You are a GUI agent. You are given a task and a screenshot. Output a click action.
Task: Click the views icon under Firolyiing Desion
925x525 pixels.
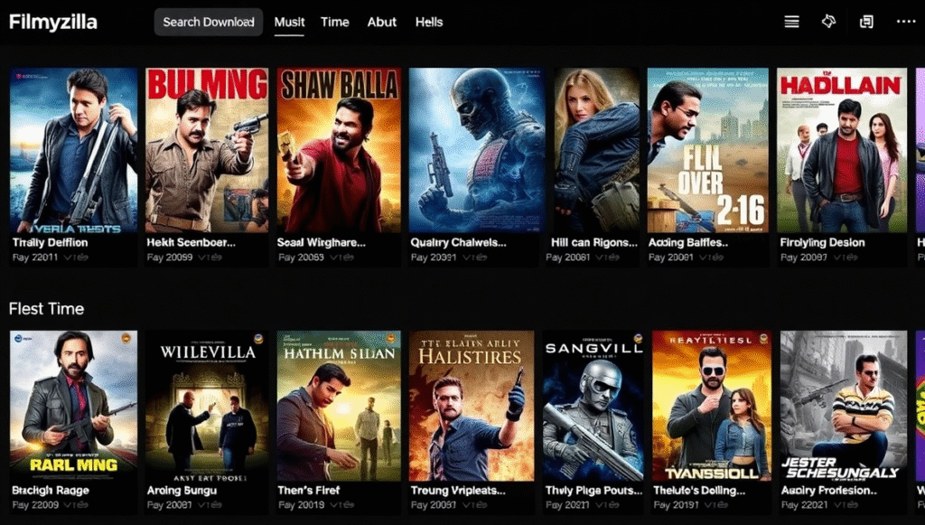point(843,258)
